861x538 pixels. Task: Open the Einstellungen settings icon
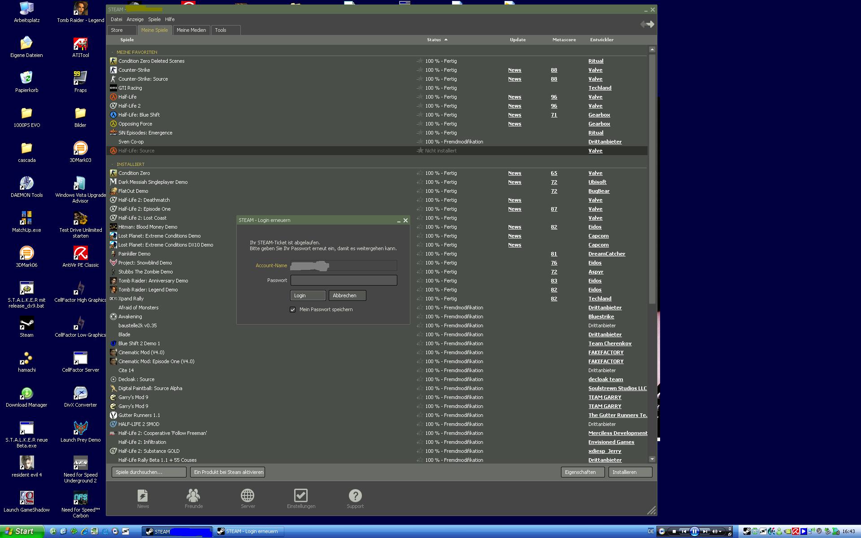[301, 496]
